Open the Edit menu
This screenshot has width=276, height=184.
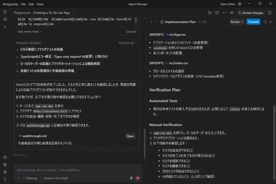31,4
